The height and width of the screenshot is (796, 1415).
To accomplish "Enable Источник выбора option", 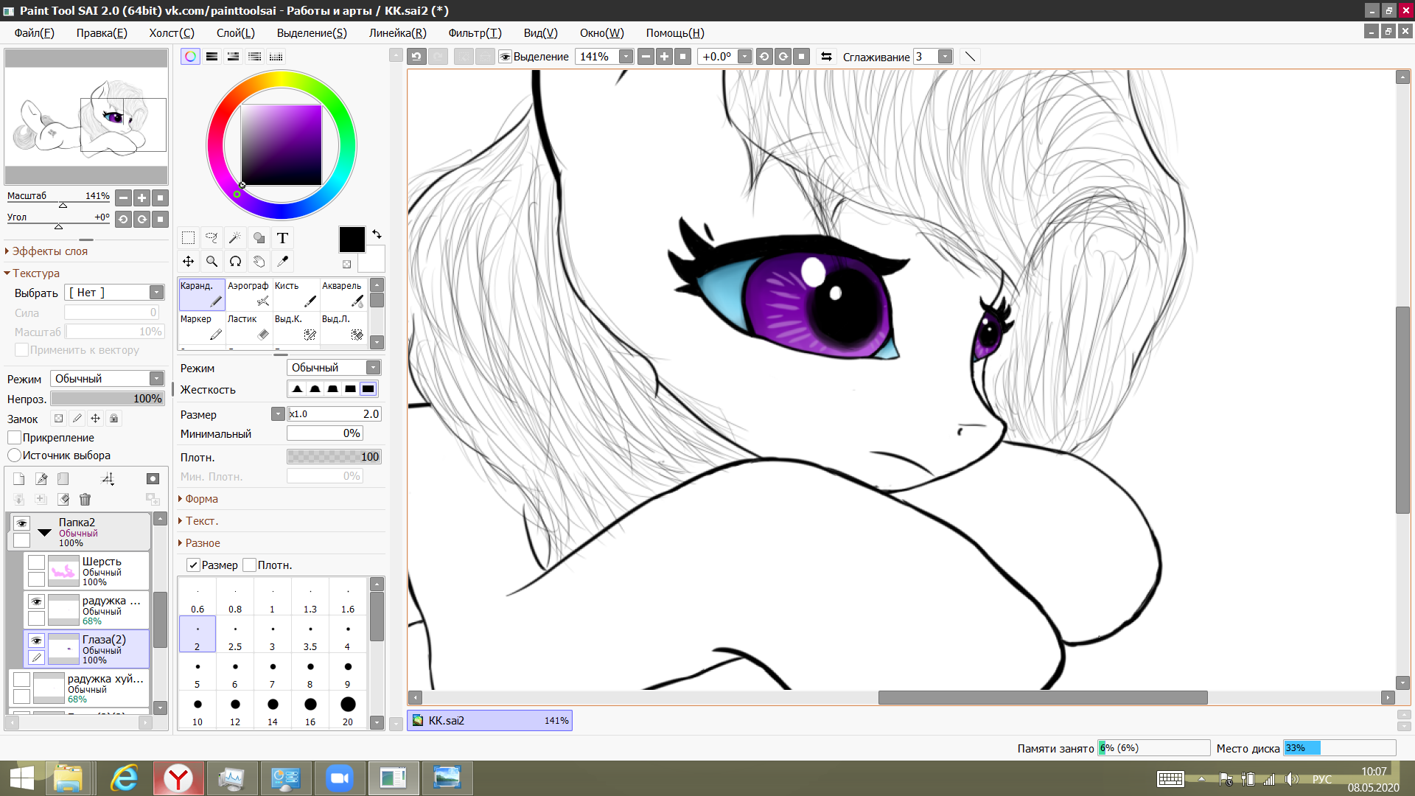I will (x=15, y=455).
